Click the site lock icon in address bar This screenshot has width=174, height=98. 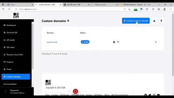pos(16,9)
